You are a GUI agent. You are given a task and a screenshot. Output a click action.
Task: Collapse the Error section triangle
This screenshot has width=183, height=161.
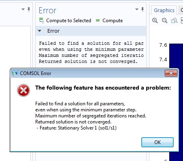(x=40, y=31)
